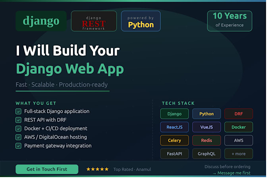Screen dimensions: 270x181
Task: Click the 'Fast · Scalable · Production-ready' tagline
Action: [x=62, y=85]
